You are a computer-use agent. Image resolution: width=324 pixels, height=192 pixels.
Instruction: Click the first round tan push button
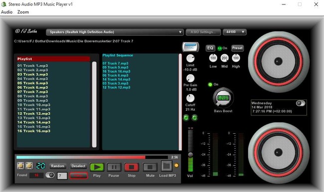20,166
